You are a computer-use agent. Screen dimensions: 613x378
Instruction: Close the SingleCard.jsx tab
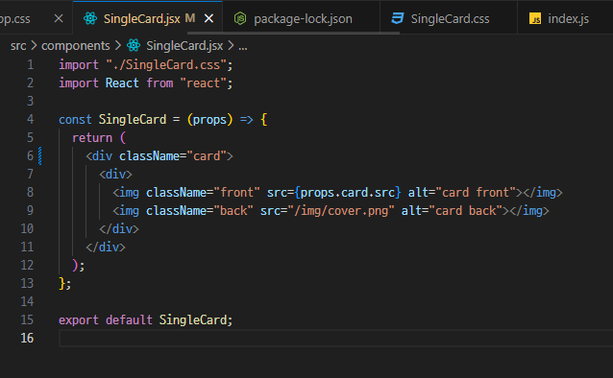tap(209, 18)
